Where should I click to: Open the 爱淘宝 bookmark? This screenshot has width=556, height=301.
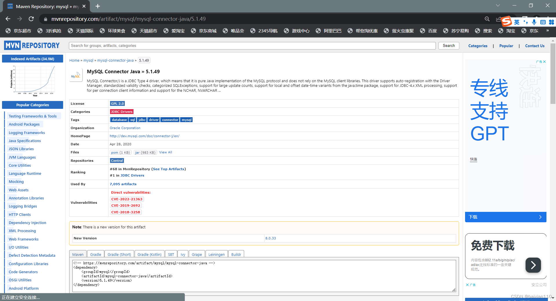(x=174, y=31)
